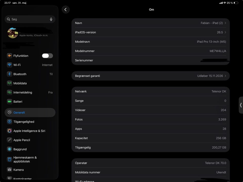The height and width of the screenshot is (182, 243).
Task: Open Begrænset garanti details chevron
Action: click(225, 76)
